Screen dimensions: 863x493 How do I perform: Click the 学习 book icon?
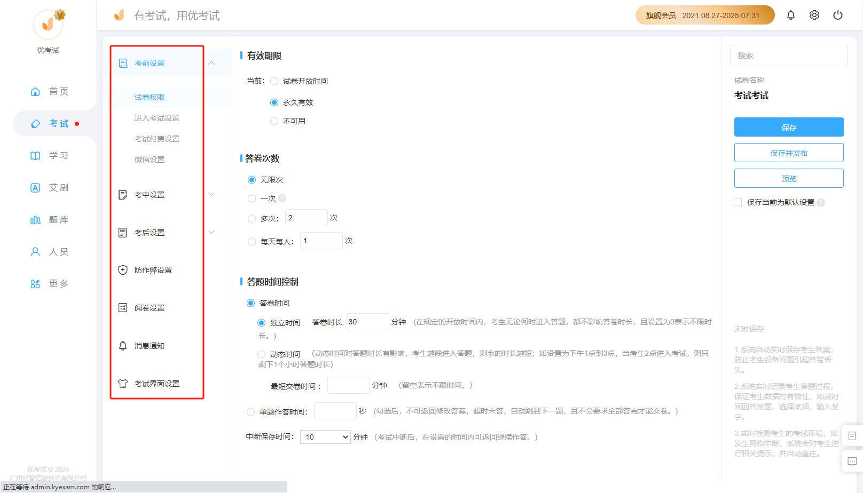pyautogui.click(x=35, y=156)
